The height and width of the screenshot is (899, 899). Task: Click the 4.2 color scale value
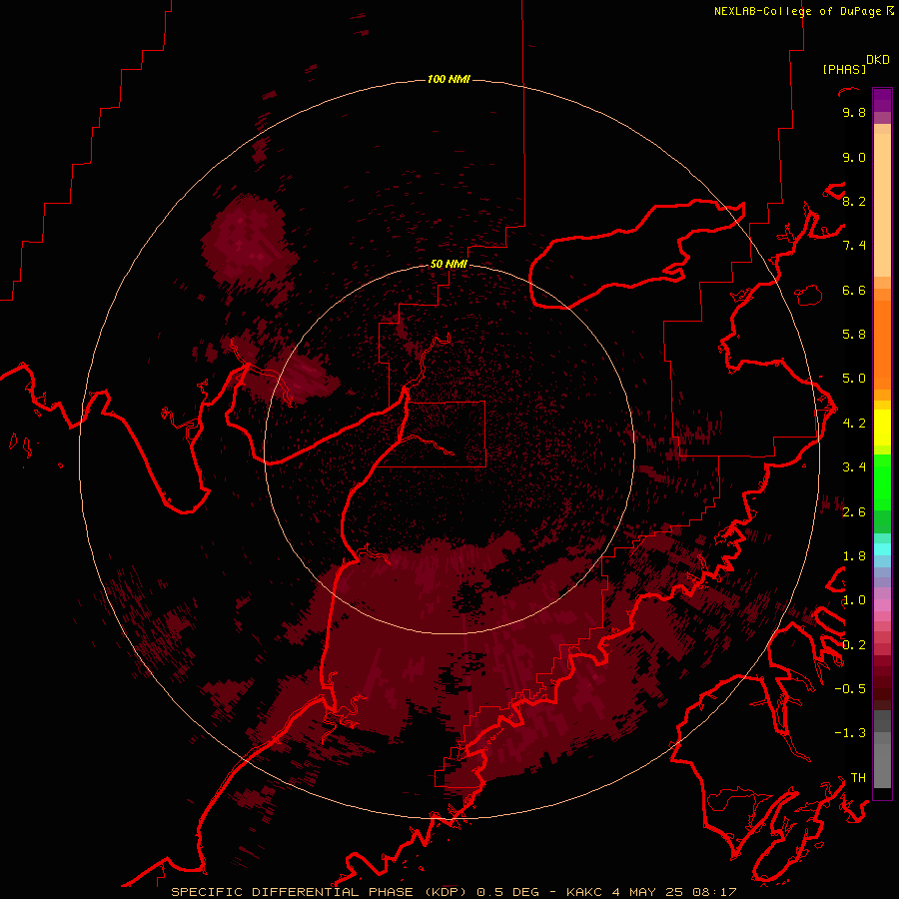[x=854, y=424]
